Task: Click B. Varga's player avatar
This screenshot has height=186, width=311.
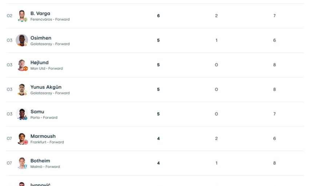Action: point(22,16)
